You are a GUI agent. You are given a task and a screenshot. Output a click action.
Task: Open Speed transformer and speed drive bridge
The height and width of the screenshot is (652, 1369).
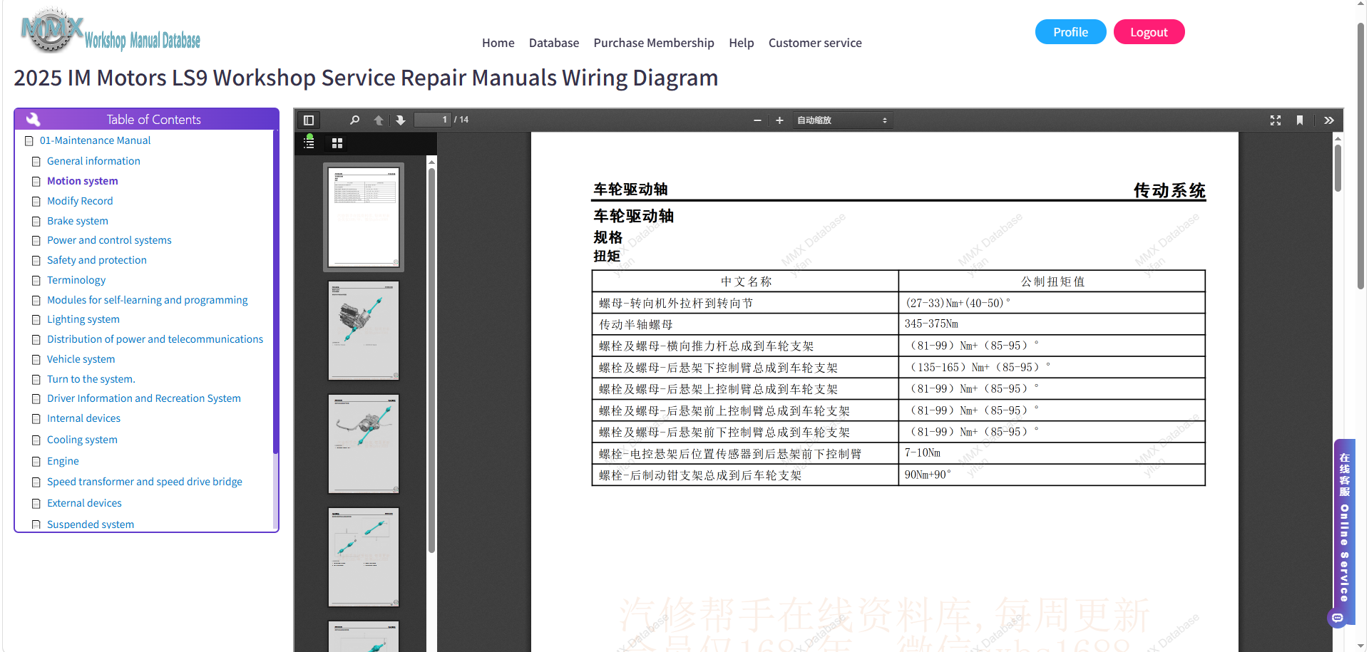point(145,482)
